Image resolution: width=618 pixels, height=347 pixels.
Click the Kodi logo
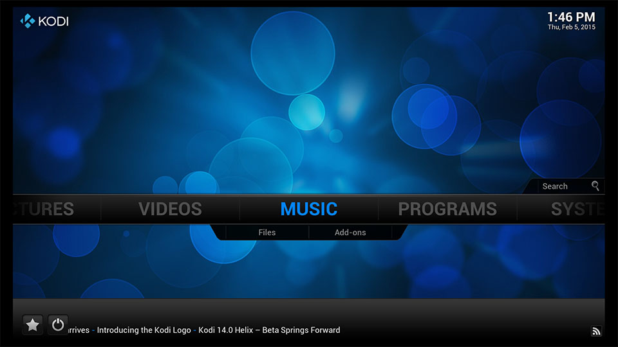(44, 21)
